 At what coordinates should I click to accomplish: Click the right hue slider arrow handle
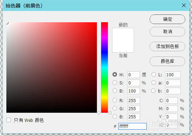click(x=110, y=113)
